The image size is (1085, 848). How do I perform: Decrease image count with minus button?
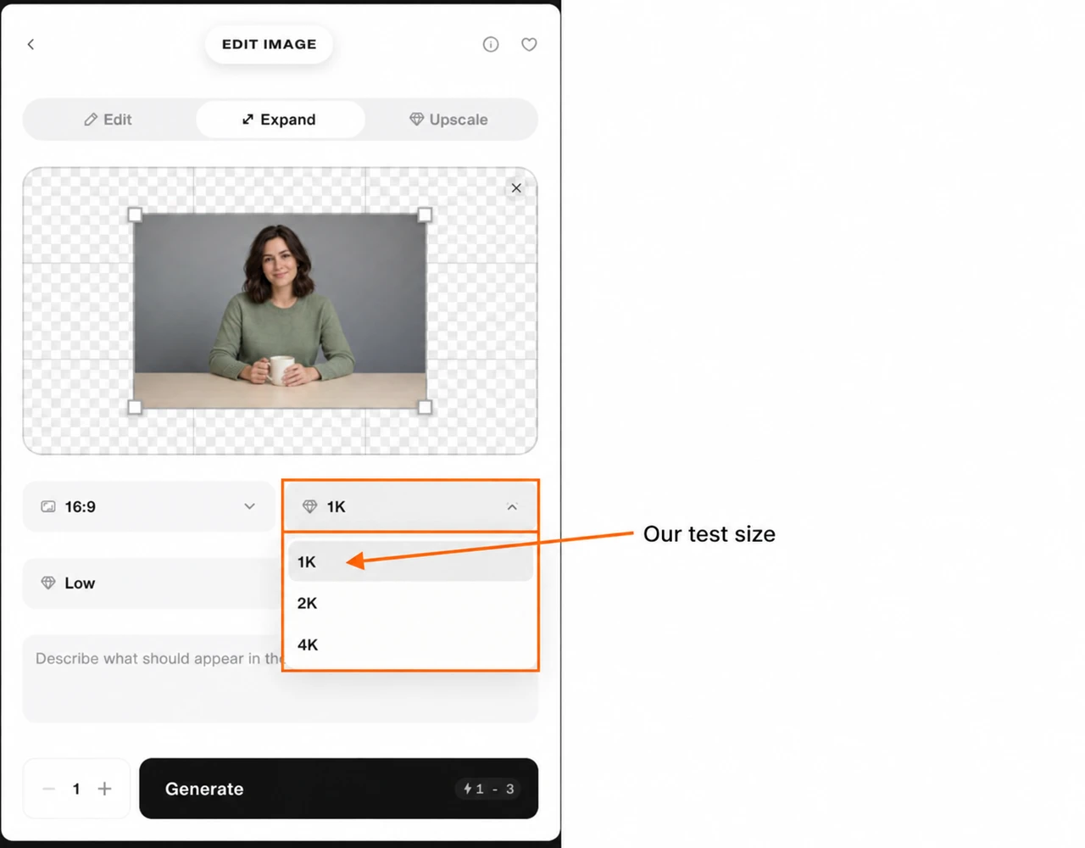[48, 789]
